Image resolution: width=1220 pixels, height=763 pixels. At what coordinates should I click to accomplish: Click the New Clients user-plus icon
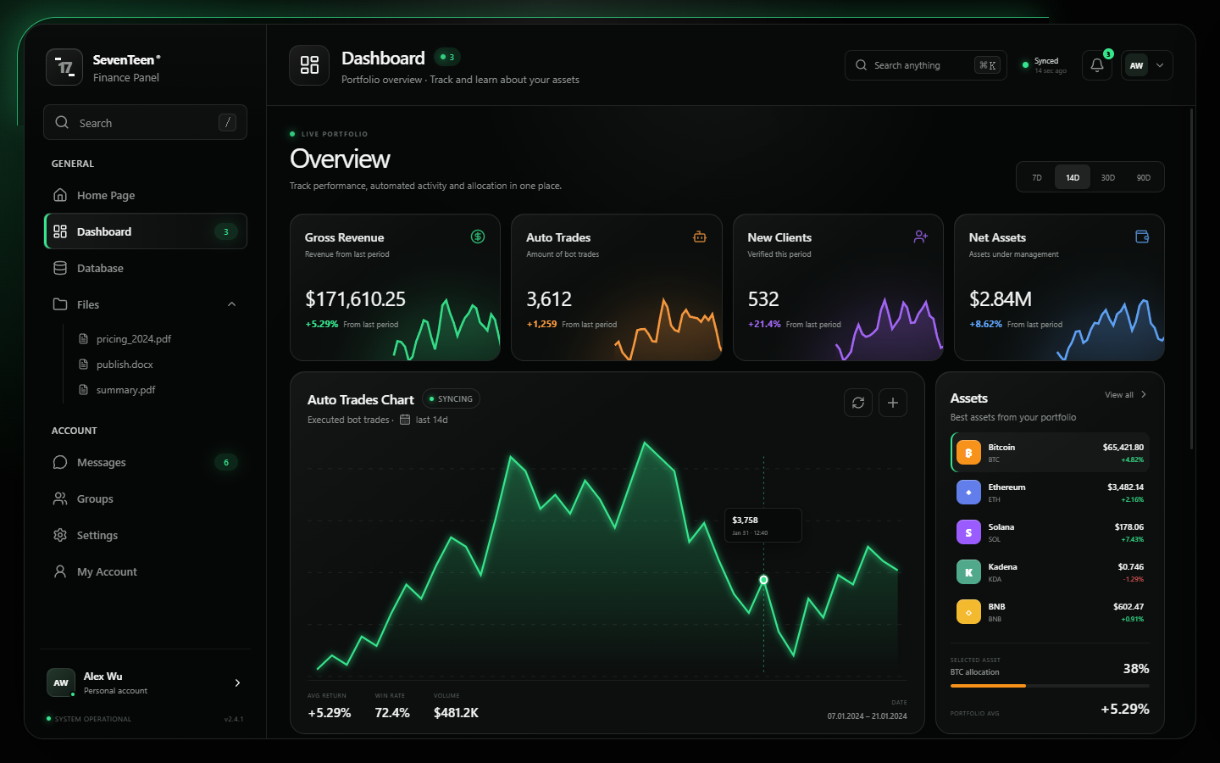tap(921, 237)
